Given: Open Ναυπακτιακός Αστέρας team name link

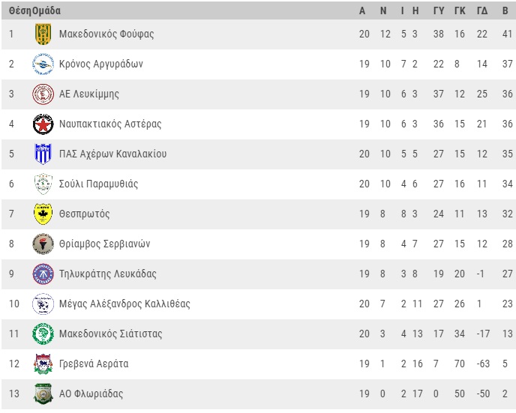Looking at the screenshot, I should click(x=110, y=124).
